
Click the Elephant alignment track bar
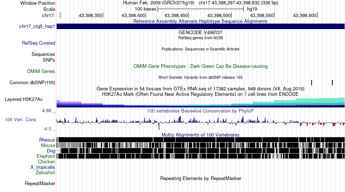(200, 156)
